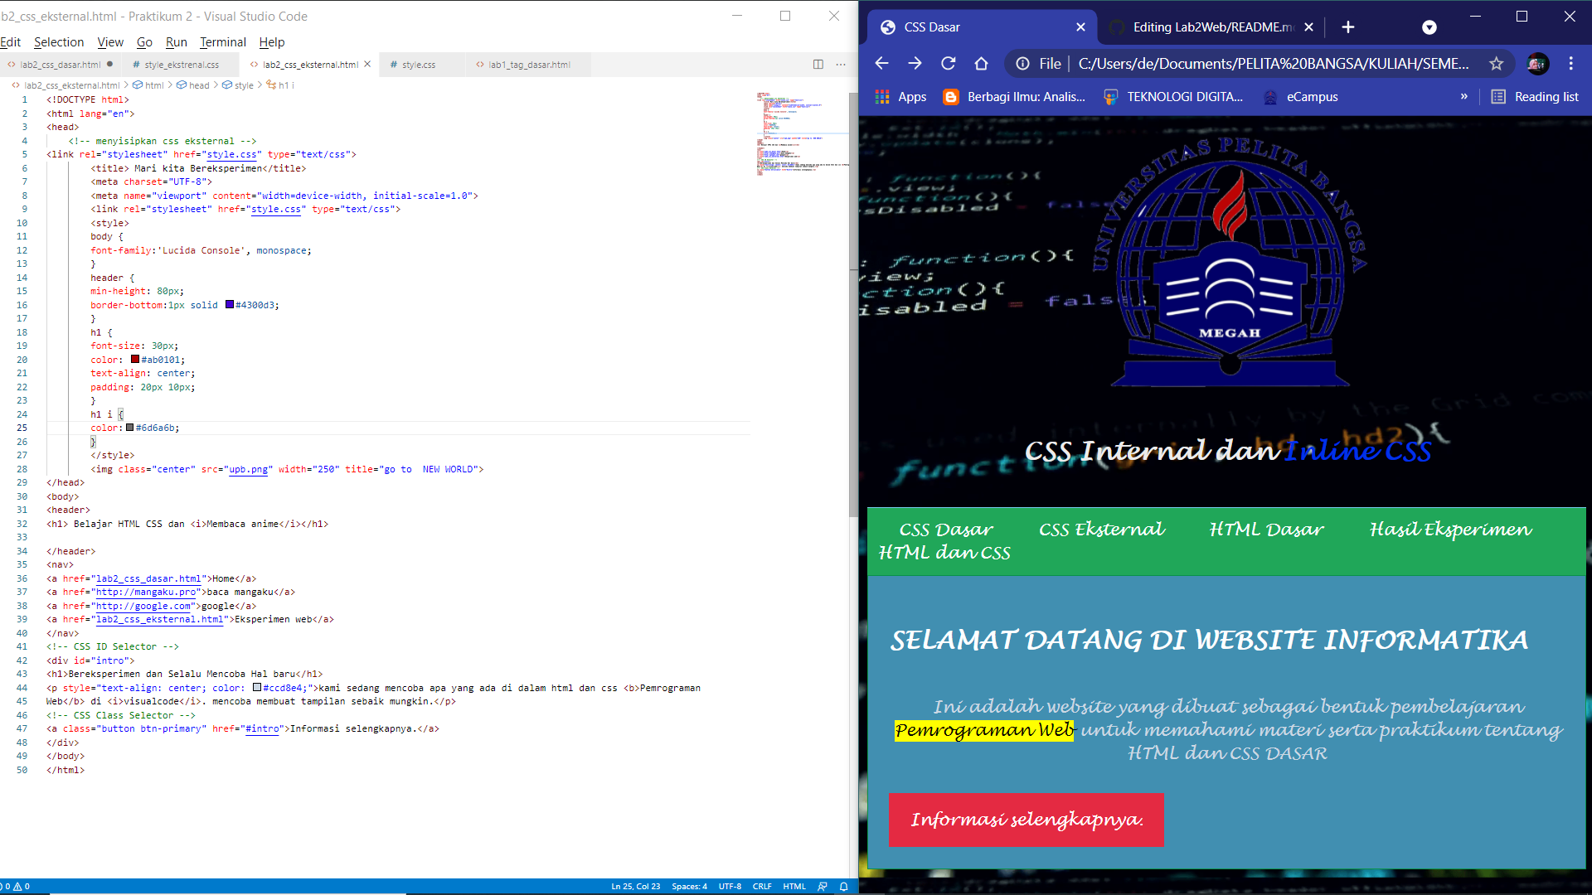Expand the hidden bookmarks chevron in Chrome
The height and width of the screenshot is (895, 1592).
[1464, 96]
